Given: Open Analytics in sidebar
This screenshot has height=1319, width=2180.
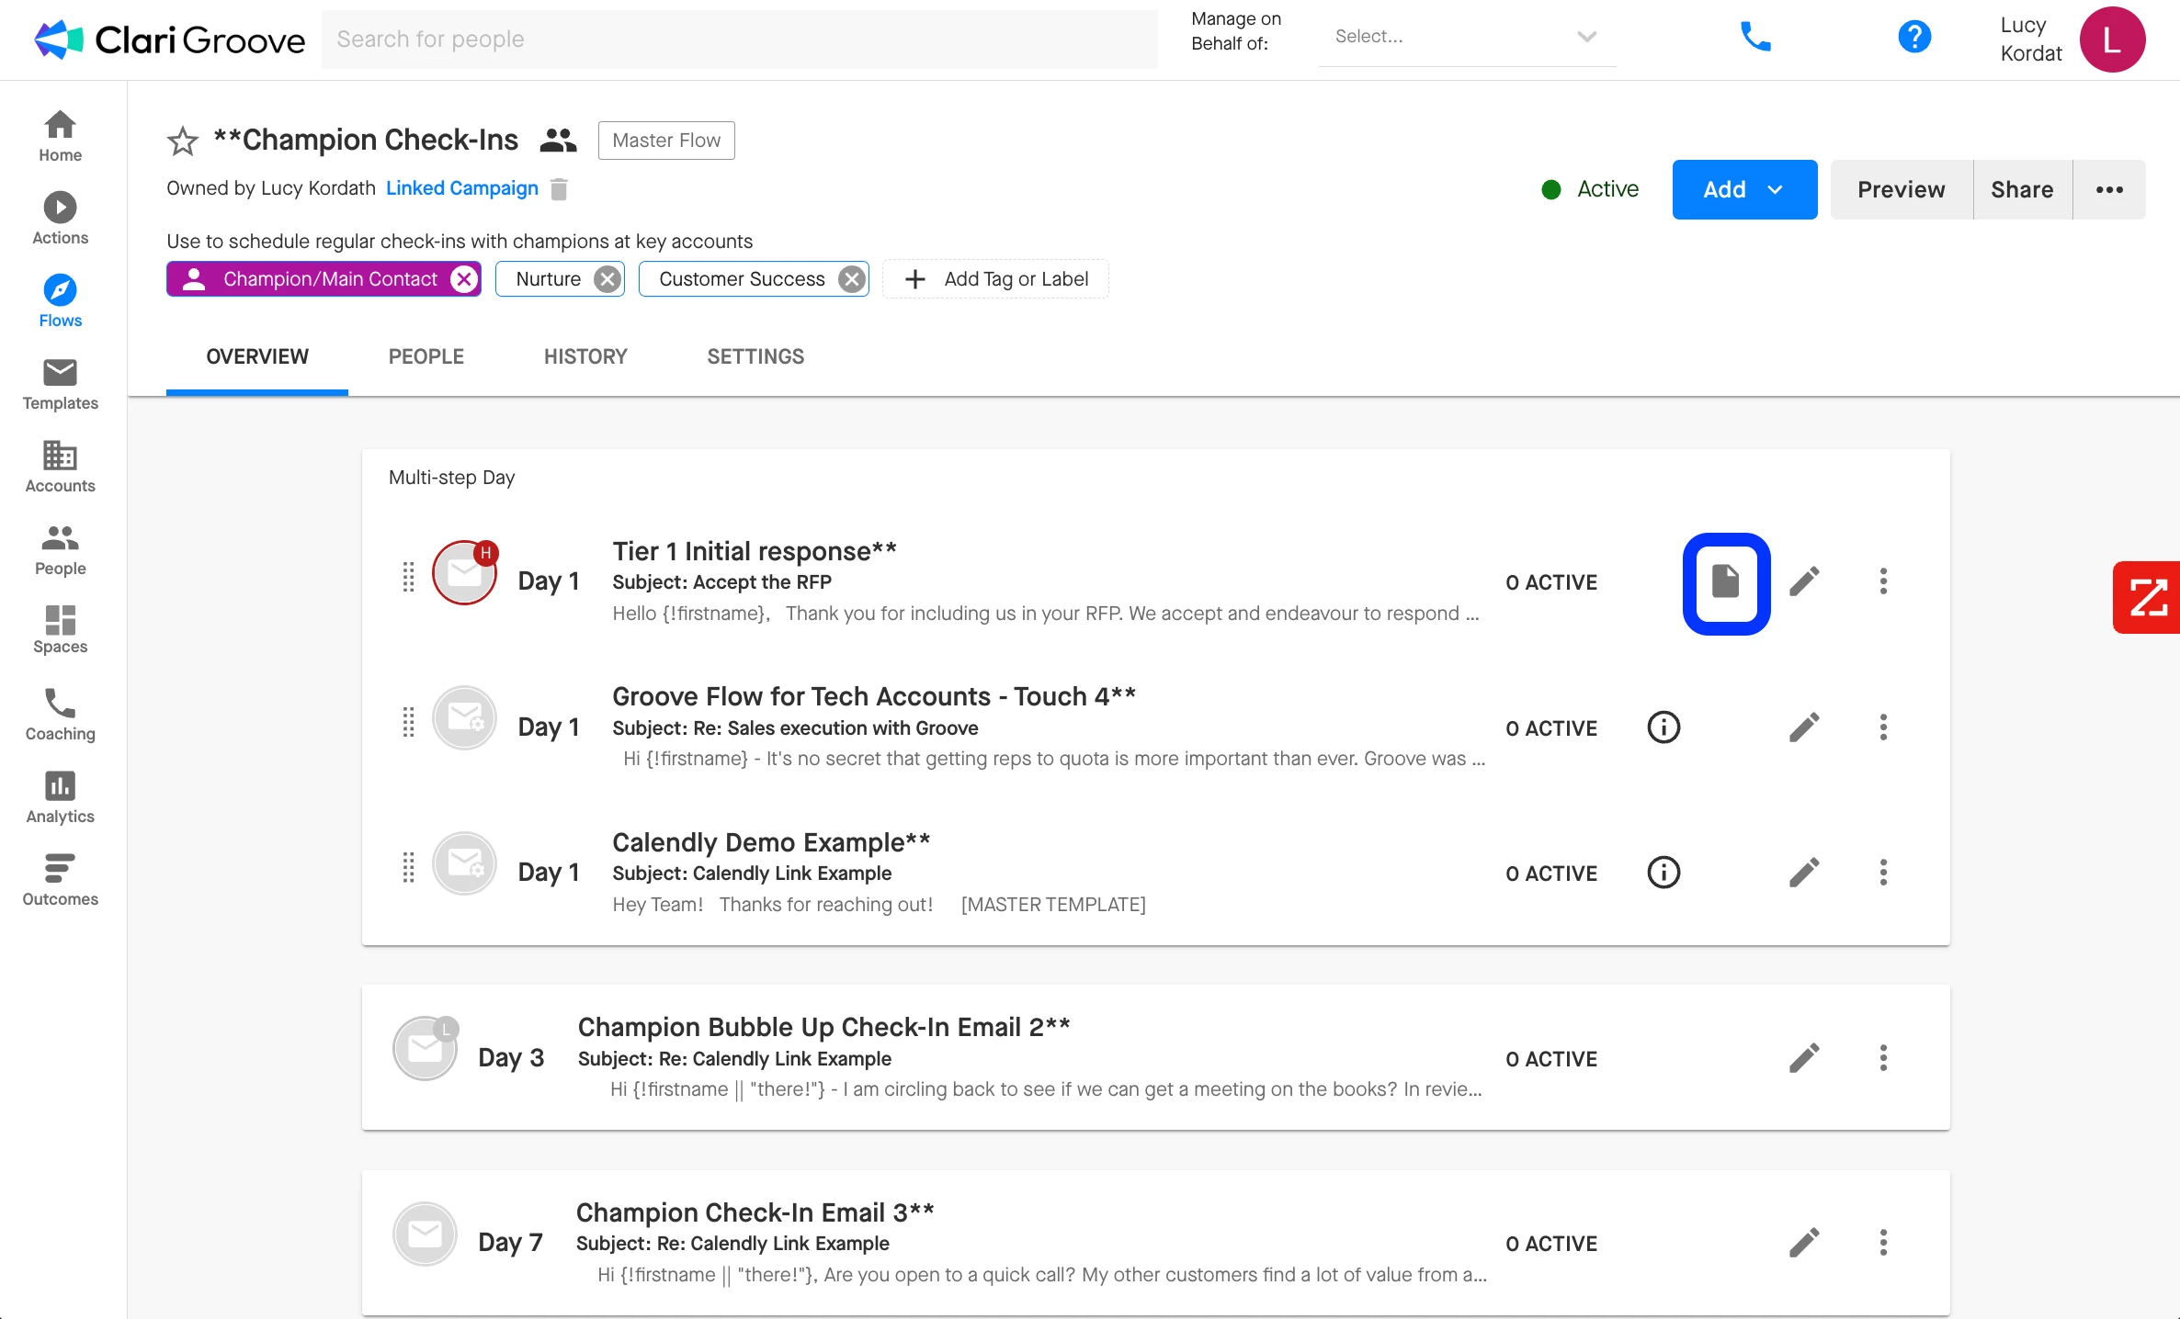Looking at the screenshot, I should 60,797.
